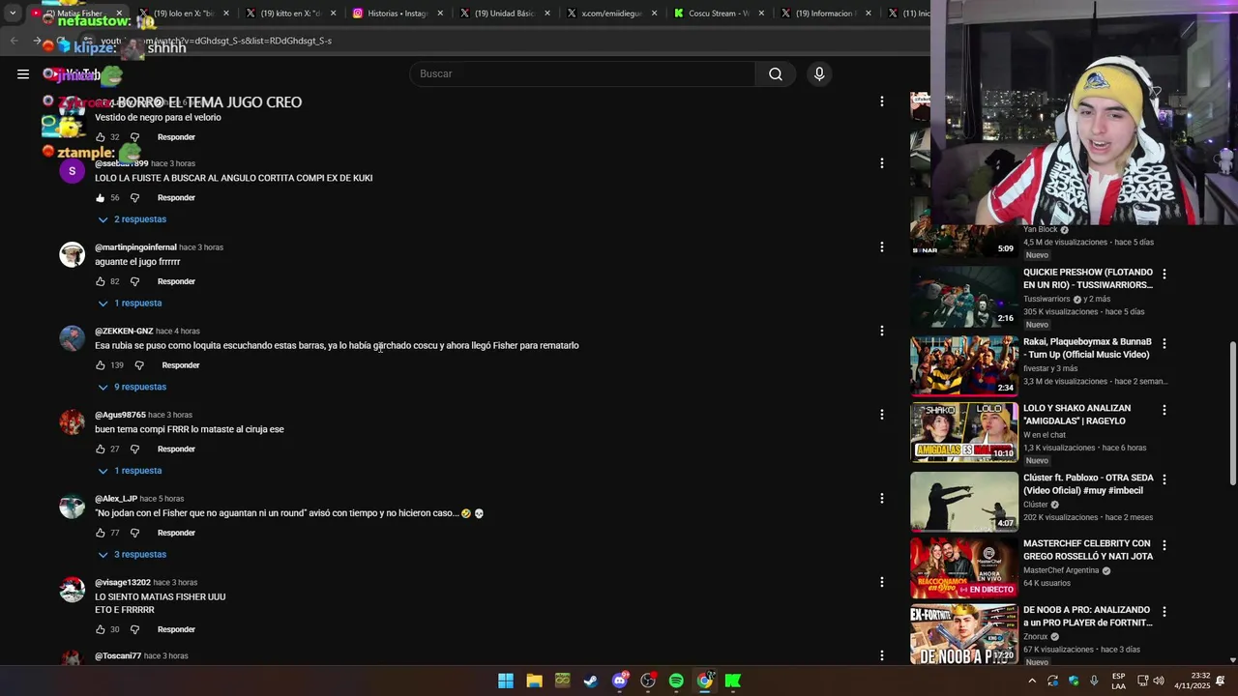Switch to Historias Instagram tab

tap(398, 14)
